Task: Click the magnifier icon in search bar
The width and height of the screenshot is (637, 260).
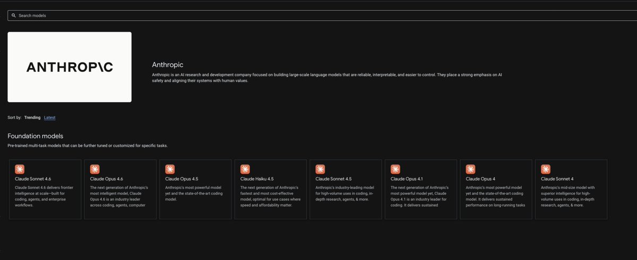Action: click(13, 16)
